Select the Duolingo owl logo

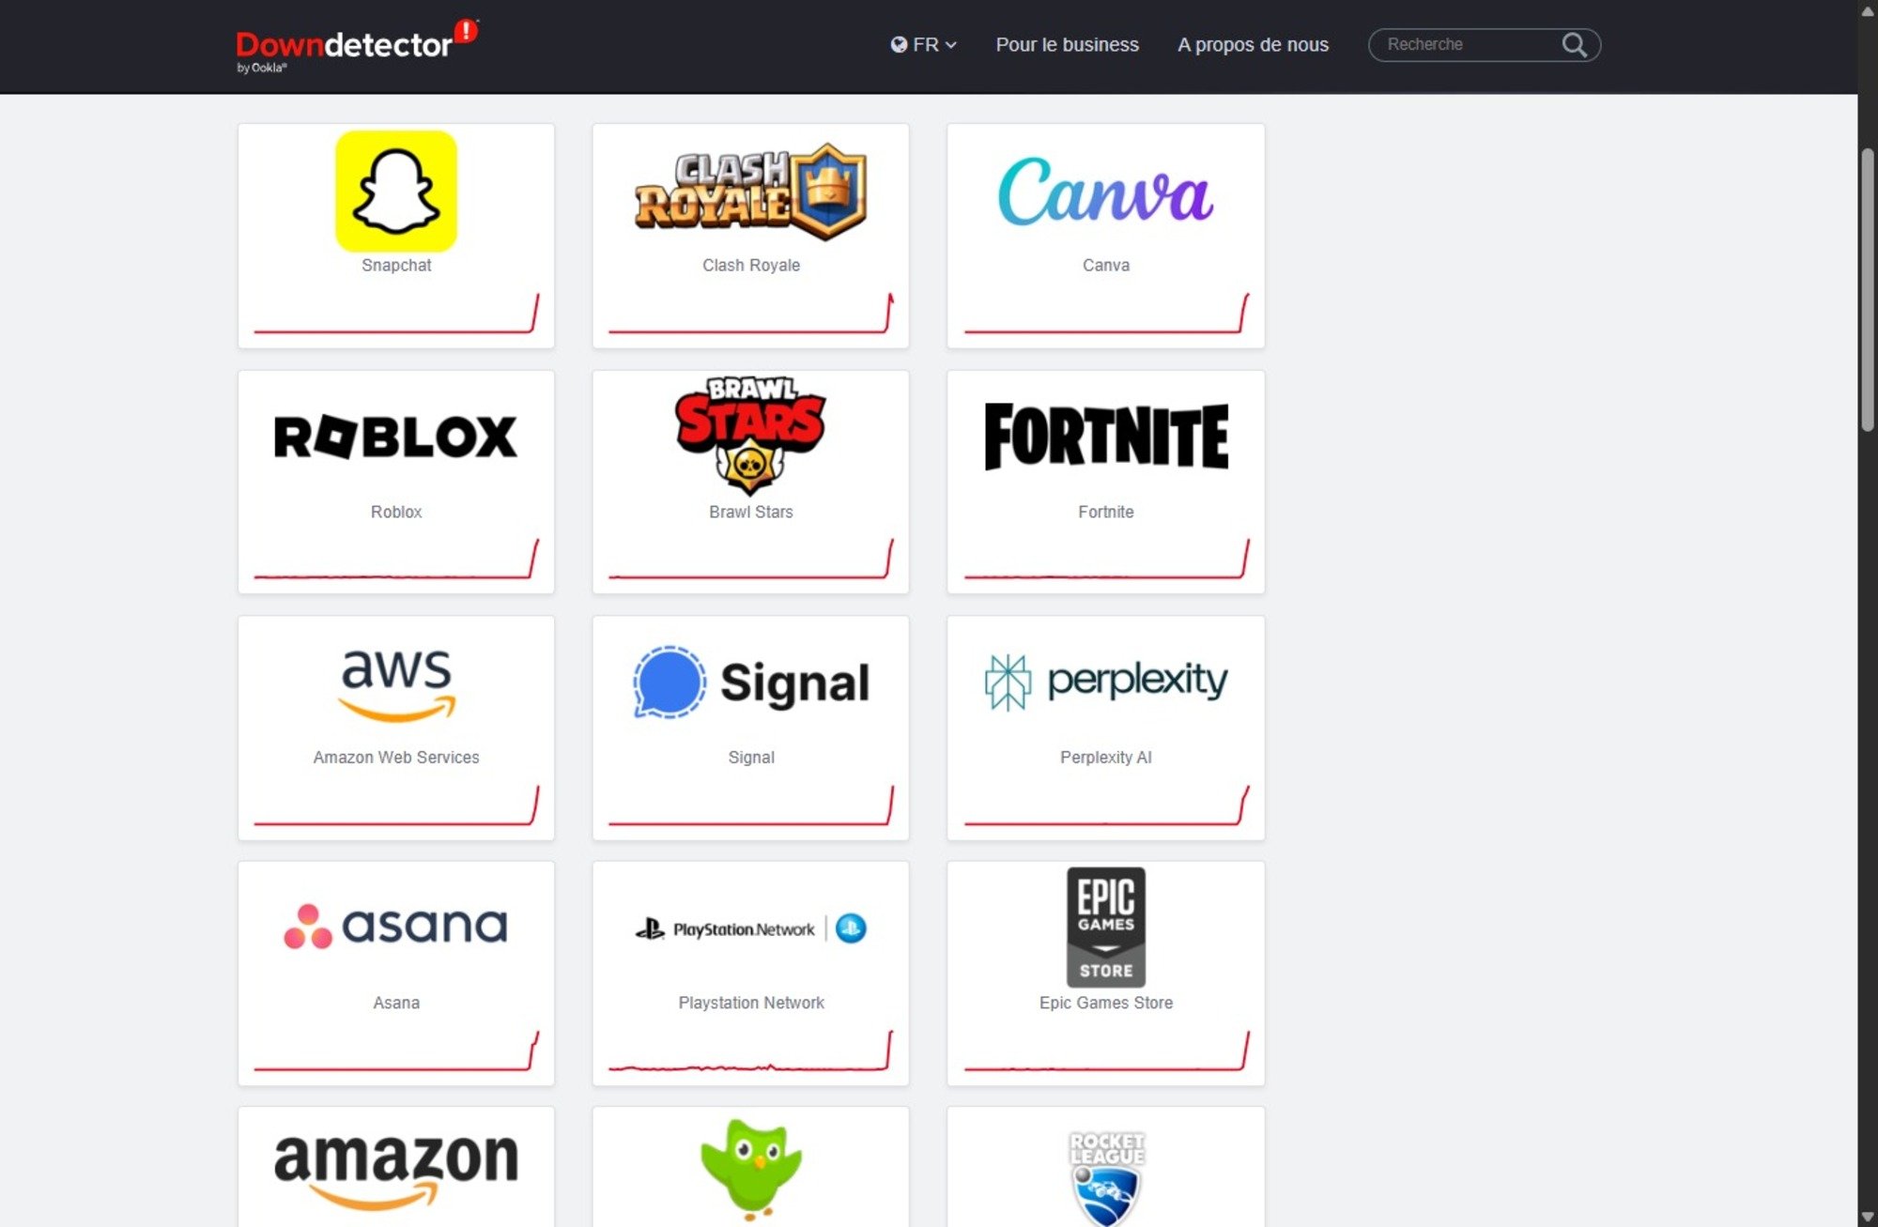pos(751,1170)
